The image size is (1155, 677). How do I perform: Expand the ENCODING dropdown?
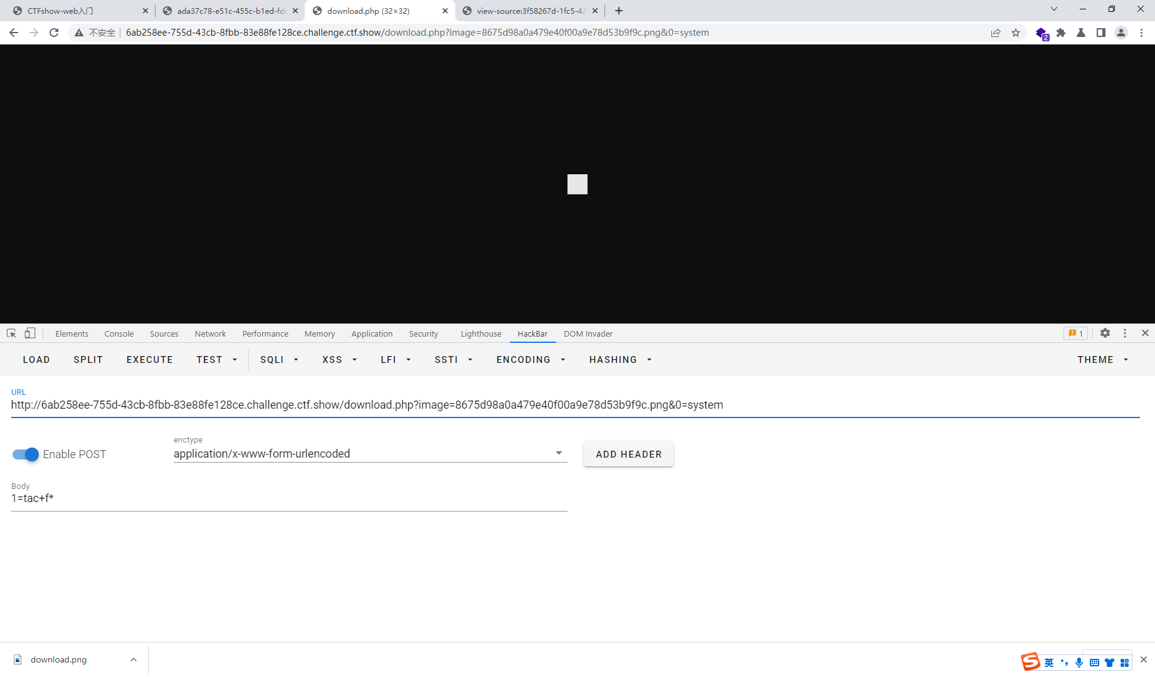(531, 360)
